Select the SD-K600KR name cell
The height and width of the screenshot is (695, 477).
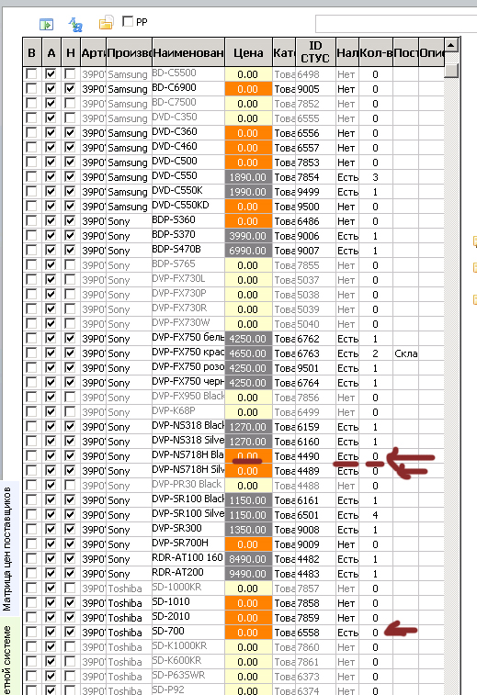[x=187, y=661]
